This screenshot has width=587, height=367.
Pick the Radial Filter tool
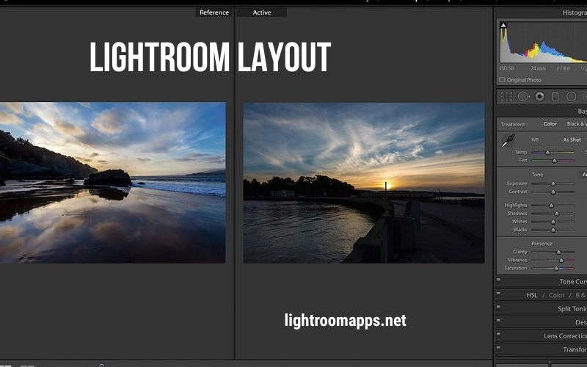coord(571,96)
